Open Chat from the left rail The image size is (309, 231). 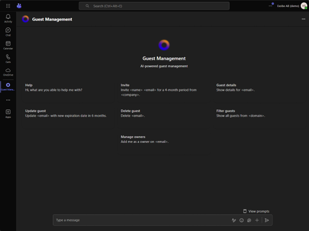click(x=8, y=32)
